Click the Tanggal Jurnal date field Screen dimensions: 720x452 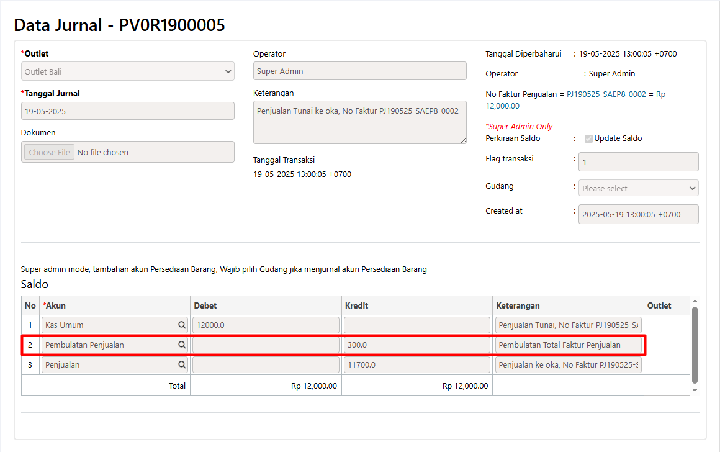click(128, 111)
